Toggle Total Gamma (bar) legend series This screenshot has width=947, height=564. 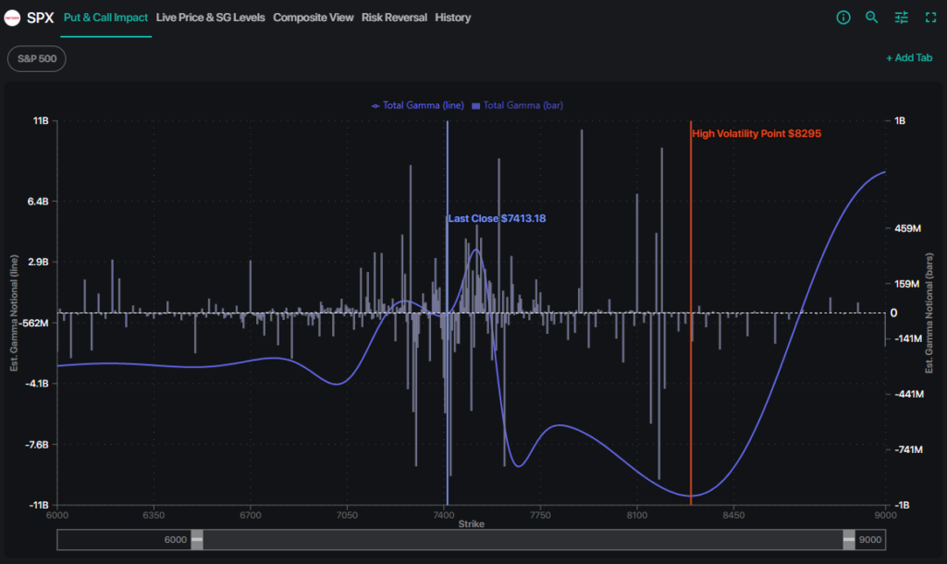(x=518, y=105)
